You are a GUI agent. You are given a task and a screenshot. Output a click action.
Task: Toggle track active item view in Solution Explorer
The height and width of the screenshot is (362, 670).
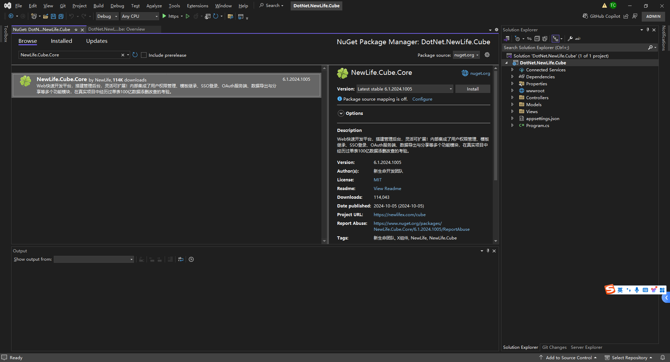point(556,39)
